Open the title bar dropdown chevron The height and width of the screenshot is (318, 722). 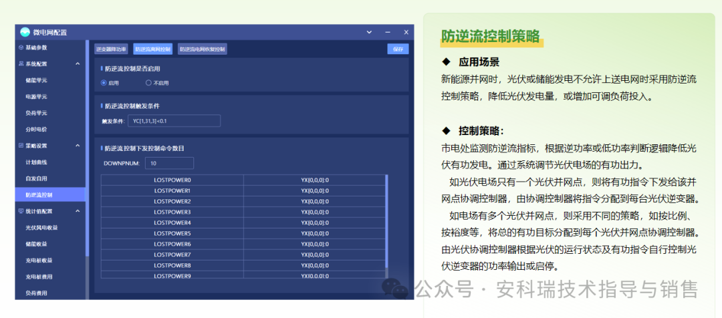click(x=369, y=32)
